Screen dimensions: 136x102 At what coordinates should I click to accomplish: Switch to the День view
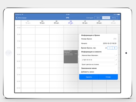pos(98,18)
